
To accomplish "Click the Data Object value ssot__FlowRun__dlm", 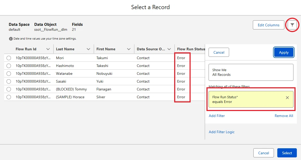I will (x=51, y=30).
